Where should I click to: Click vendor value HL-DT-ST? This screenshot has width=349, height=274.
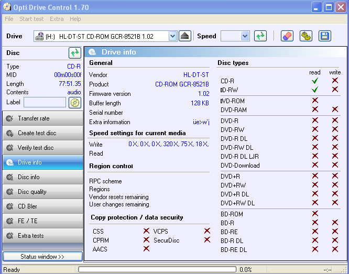pos(196,75)
